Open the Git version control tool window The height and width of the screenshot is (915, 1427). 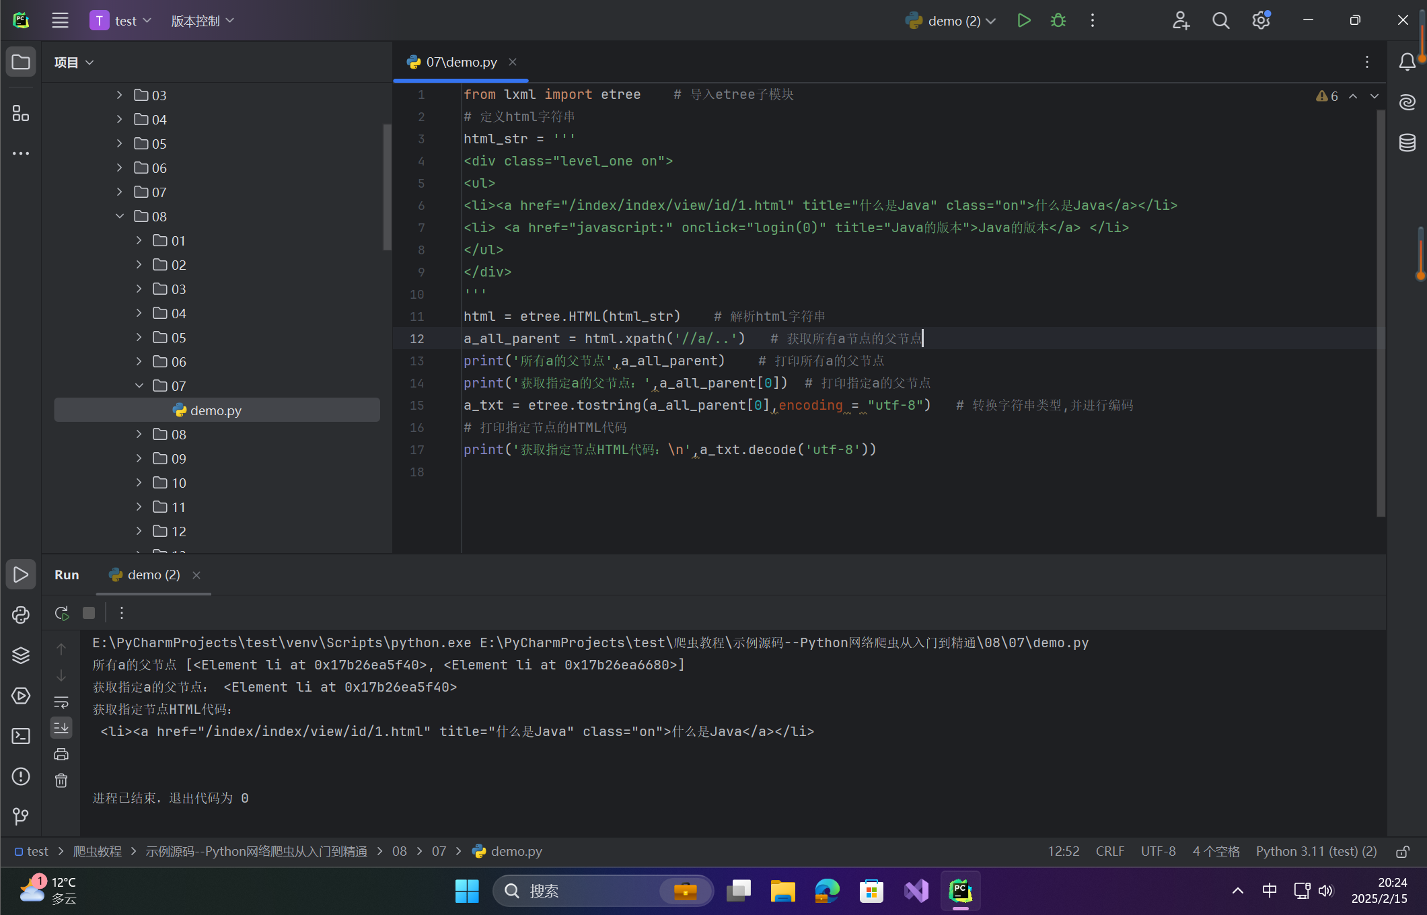pos(21,817)
